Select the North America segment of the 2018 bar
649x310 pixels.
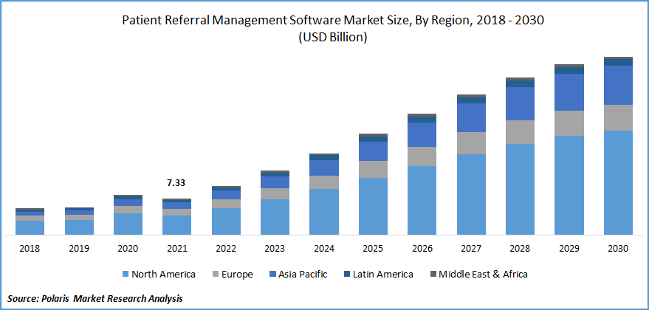pos(30,227)
